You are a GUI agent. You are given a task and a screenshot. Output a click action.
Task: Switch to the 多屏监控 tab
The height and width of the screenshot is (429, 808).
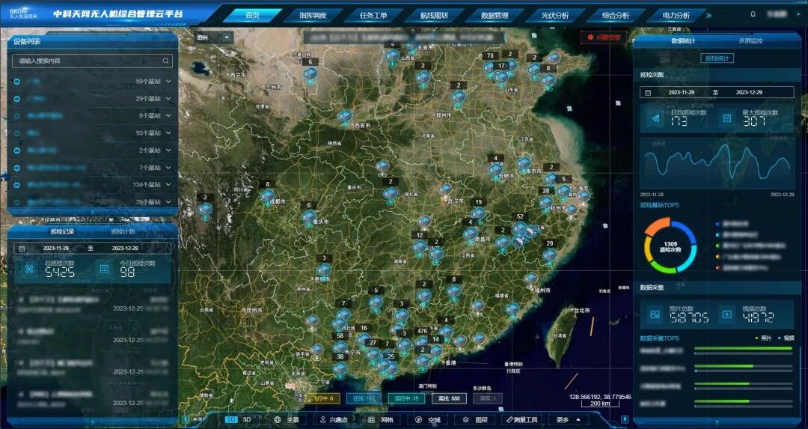[x=750, y=40]
